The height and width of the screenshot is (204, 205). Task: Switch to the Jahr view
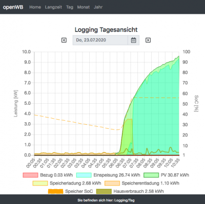[98, 7]
